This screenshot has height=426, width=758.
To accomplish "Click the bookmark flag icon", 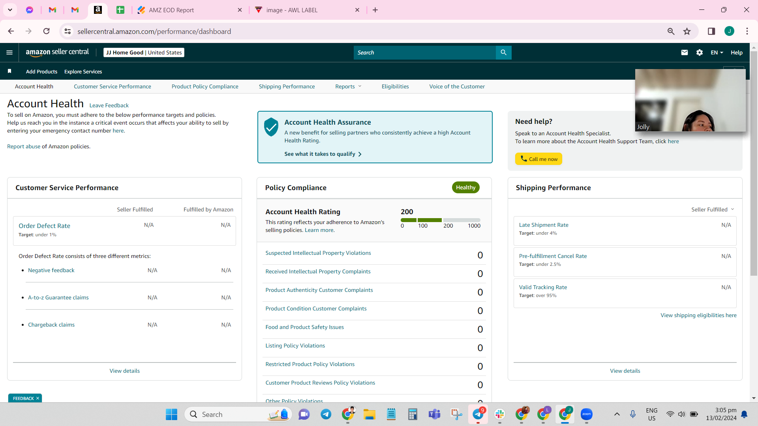I will (x=9, y=71).
